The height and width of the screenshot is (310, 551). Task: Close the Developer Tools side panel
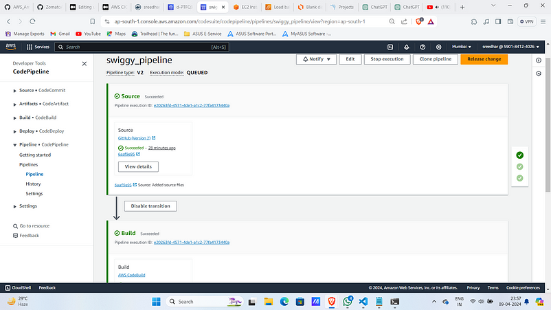pos(85,64)
